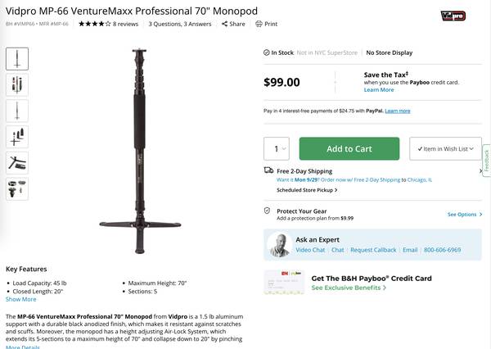
Task: Click Add to Cart button
Action: point(349,148)
